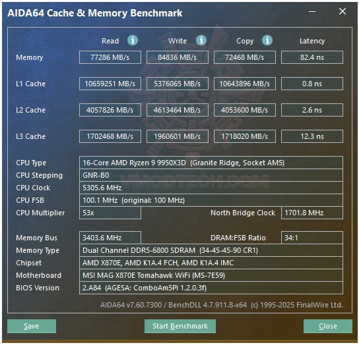Image resolution: width=359 pixels, height=345 pixels.
Task: Click the CPU Stepping value GNR-B0
Action: [211, 175]
